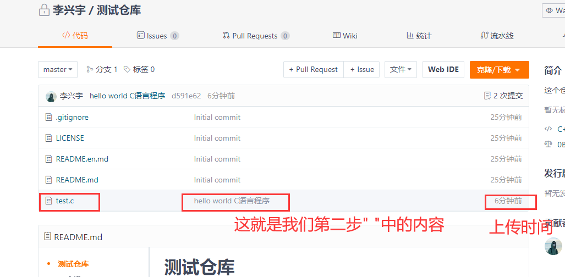Viewport: 565px width, 277px height.
Task: Click the code language icon in sidebar
Action: 548,129
